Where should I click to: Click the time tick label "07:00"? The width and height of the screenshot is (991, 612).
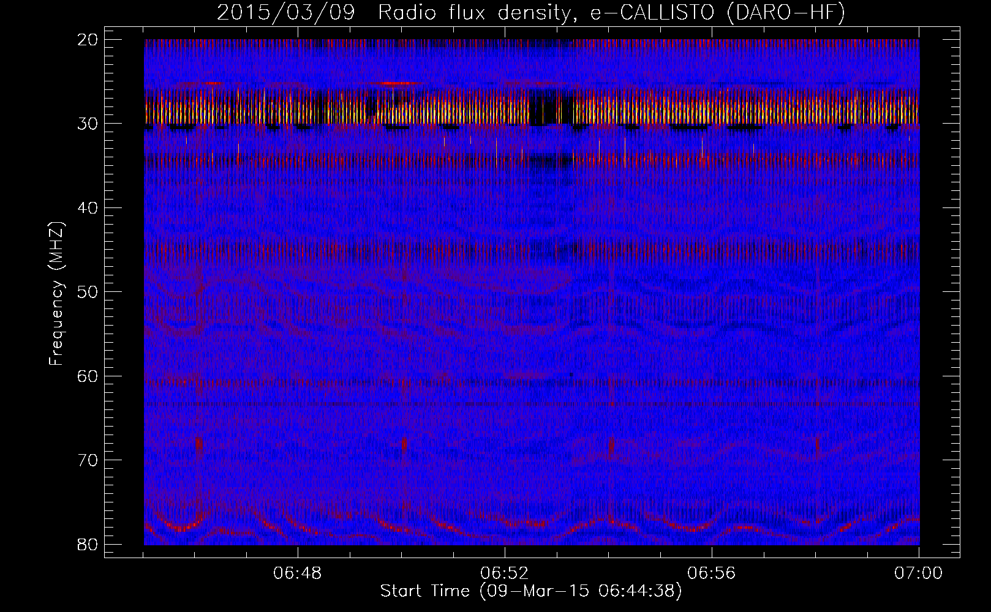click(919, 574)
